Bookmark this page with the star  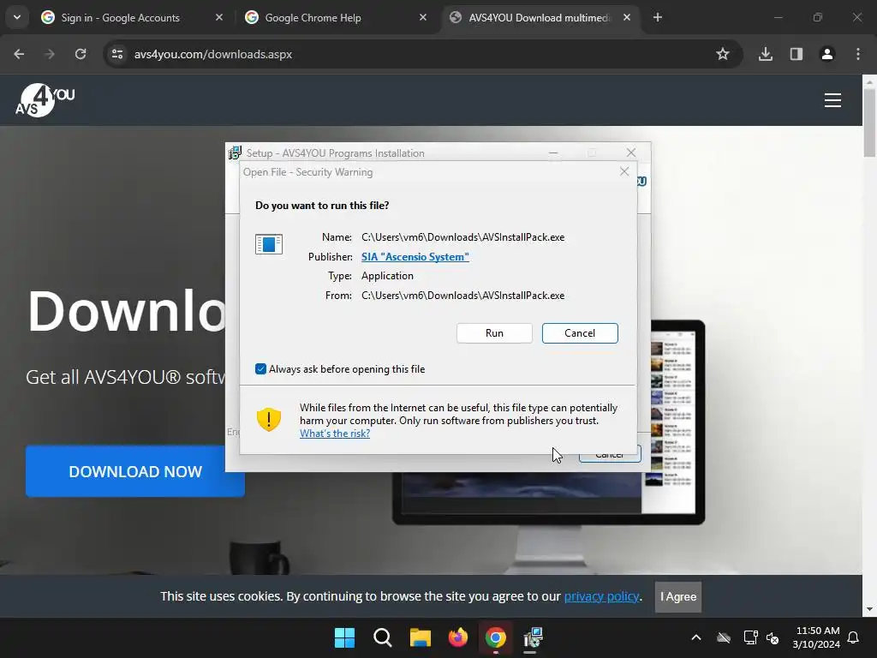point(723,54)
